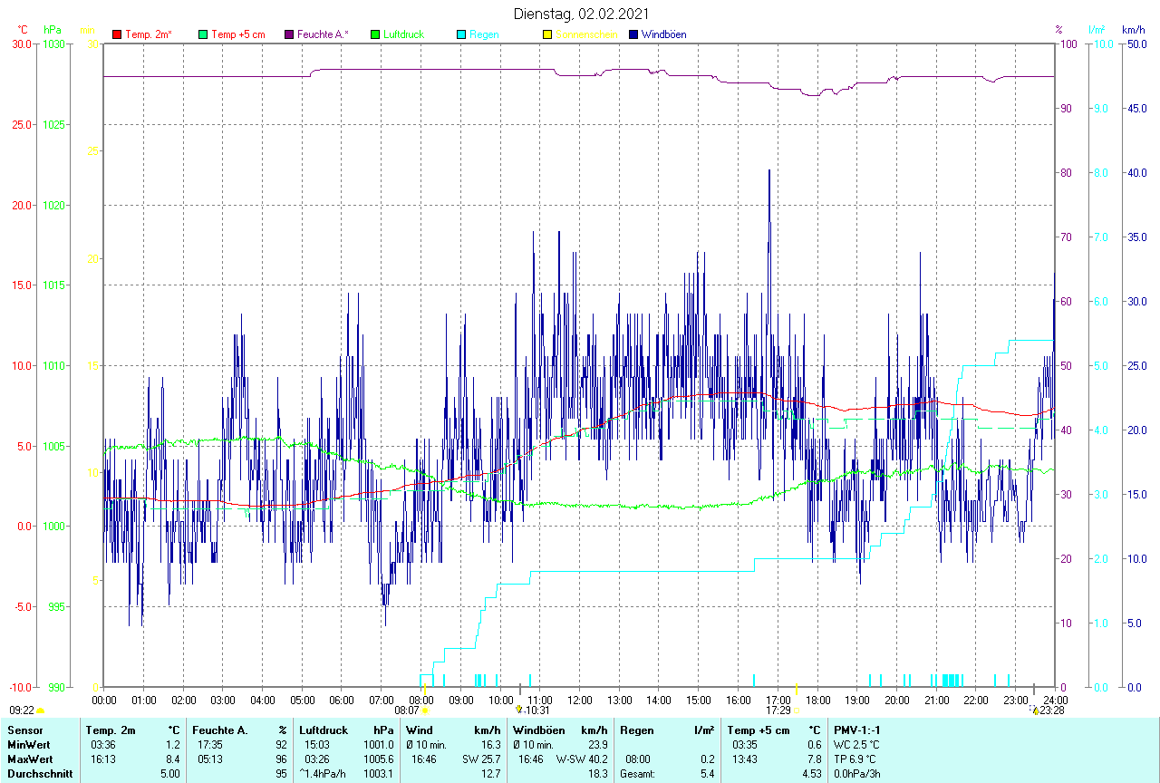Click the cyan Regen legend swatch

461,34
